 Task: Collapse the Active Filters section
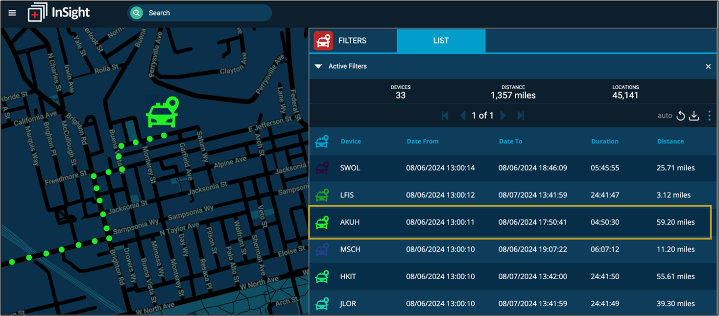pyautogui.click(x=319, y=66)
